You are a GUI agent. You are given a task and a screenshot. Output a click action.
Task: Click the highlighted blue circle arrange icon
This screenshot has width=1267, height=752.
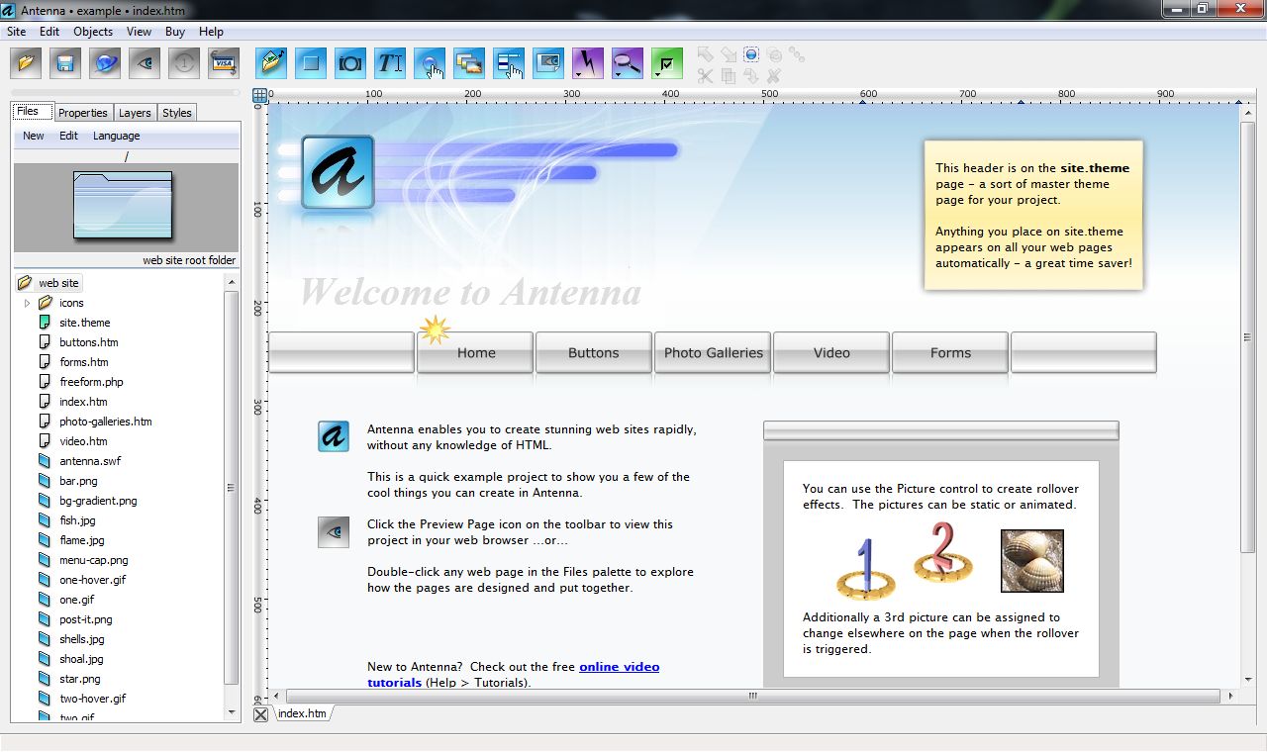pyautogui.click(x=751, y=54)
